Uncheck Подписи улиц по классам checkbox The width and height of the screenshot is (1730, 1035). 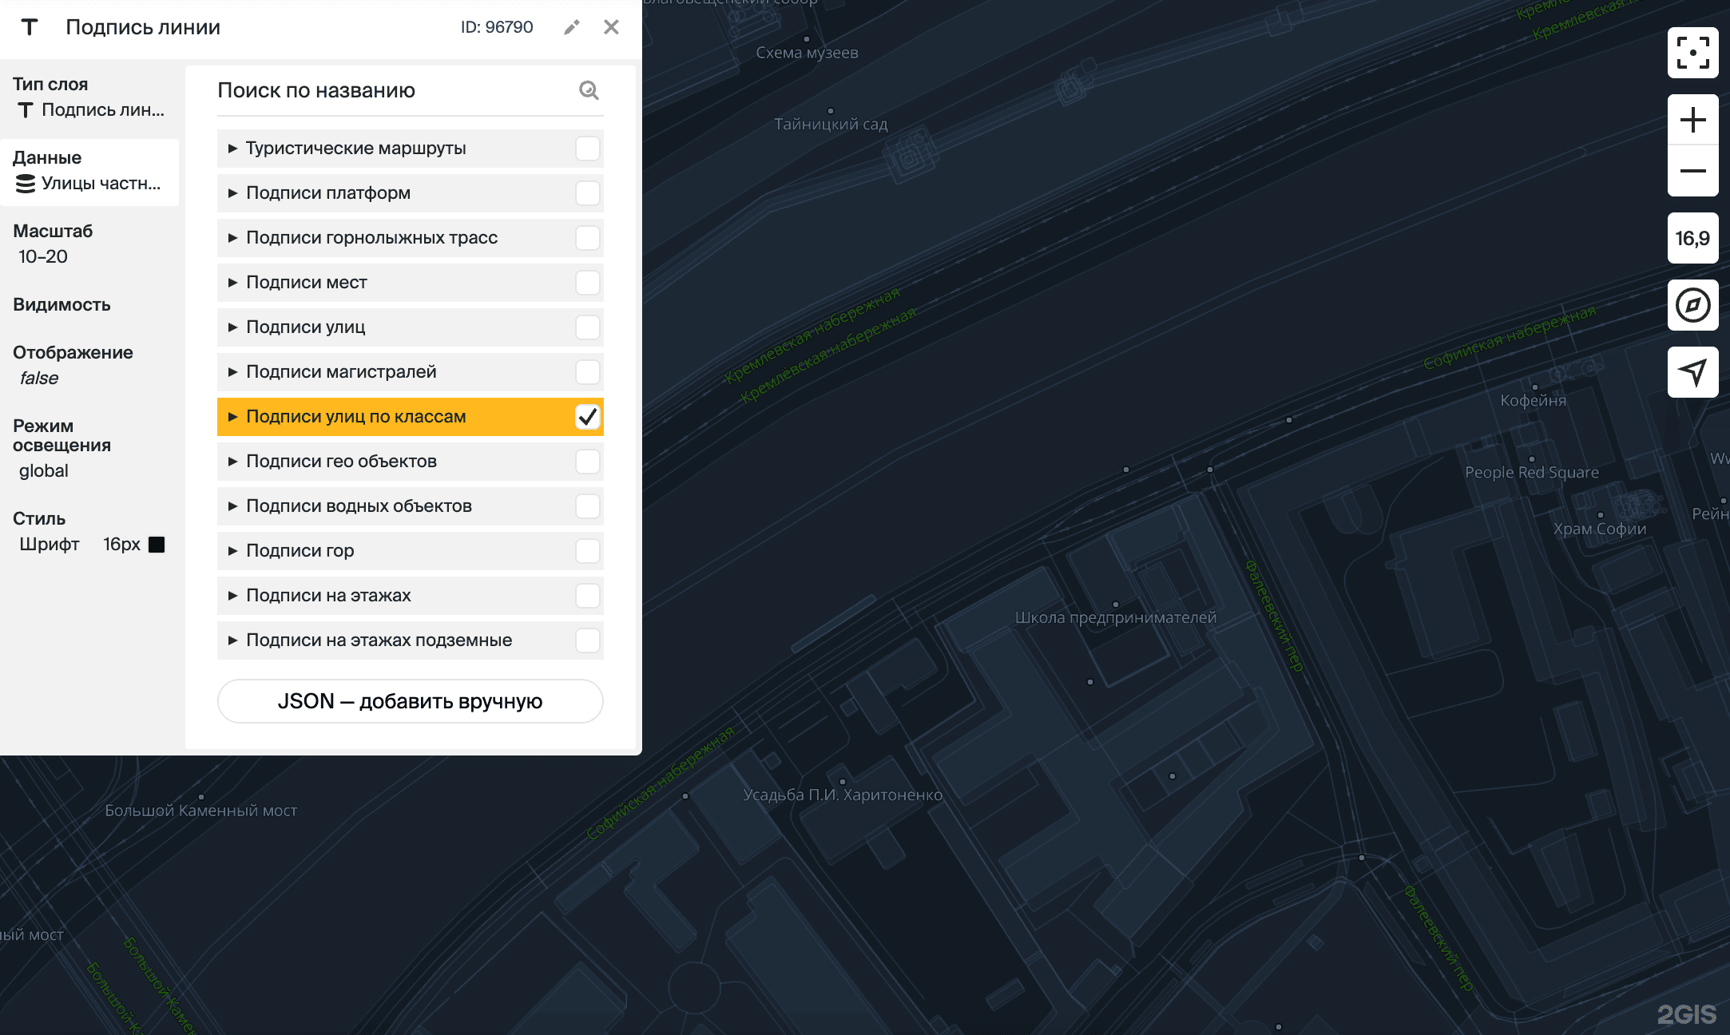(587, 417)
